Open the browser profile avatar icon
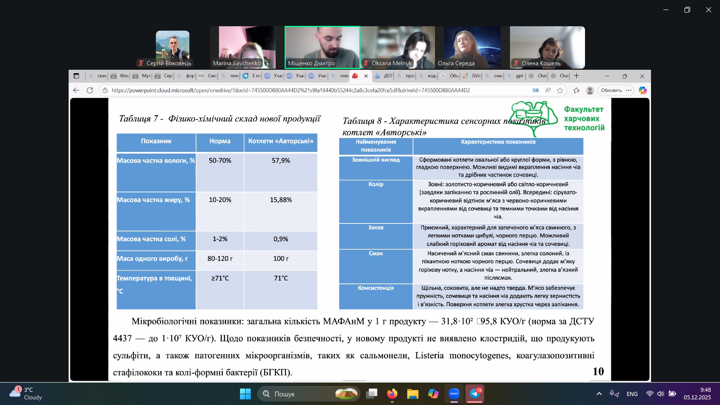 pos(590,90)
